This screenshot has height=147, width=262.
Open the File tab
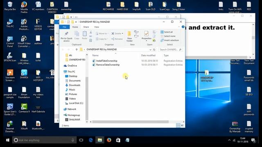pyautogui.click(x=64, y=27)
